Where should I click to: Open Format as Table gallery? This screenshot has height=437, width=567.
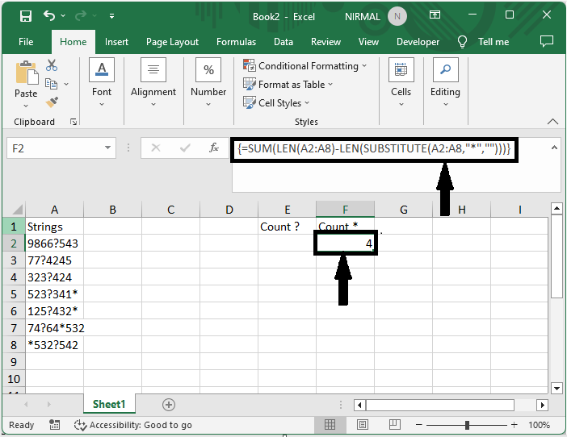point(288,85)
